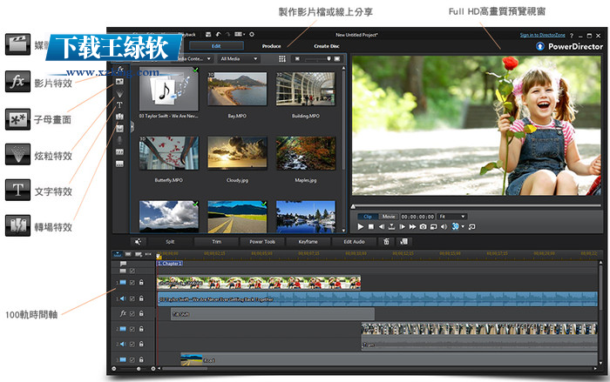Open Fit preview zoom dropdown
This screenshot has height=382, width=610.
pyautogui.click(x=451, y=217)
